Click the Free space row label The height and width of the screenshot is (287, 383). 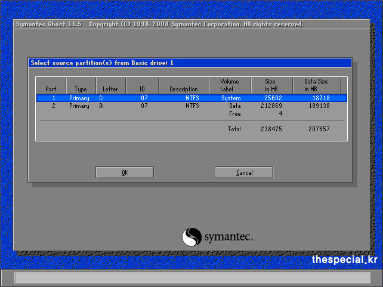tap(234, 114)
